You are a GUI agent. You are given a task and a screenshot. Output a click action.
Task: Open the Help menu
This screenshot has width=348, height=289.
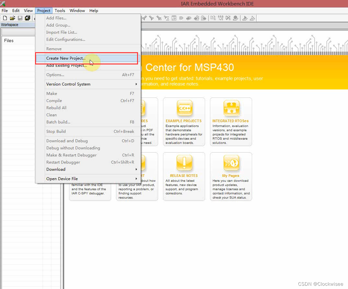click(x=94, y=11)
